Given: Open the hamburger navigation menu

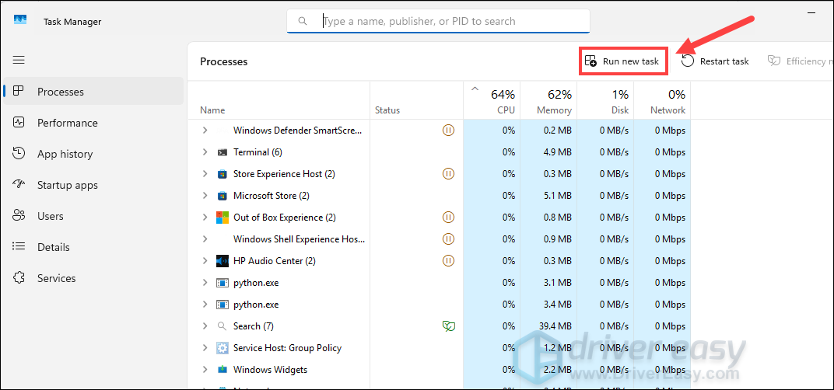Looking at the screenshot, I should 19,60.
